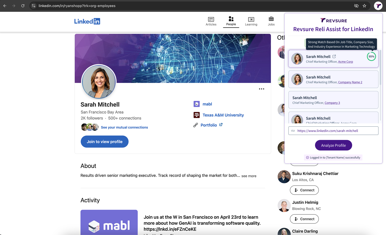This screenshot has height=235, width=386.
Task: Click Justin Helmig's avatar photo
Action: coord(284,206)
